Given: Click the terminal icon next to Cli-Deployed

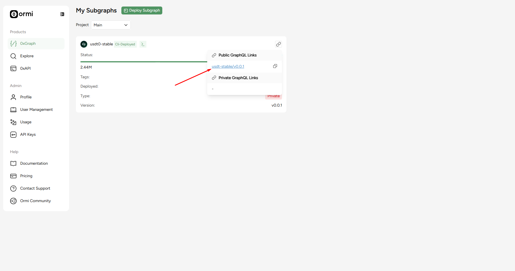Looking at the screenshot, I should [143, 44].
